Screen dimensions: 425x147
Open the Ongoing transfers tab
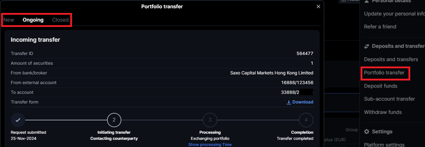(33, 20)
